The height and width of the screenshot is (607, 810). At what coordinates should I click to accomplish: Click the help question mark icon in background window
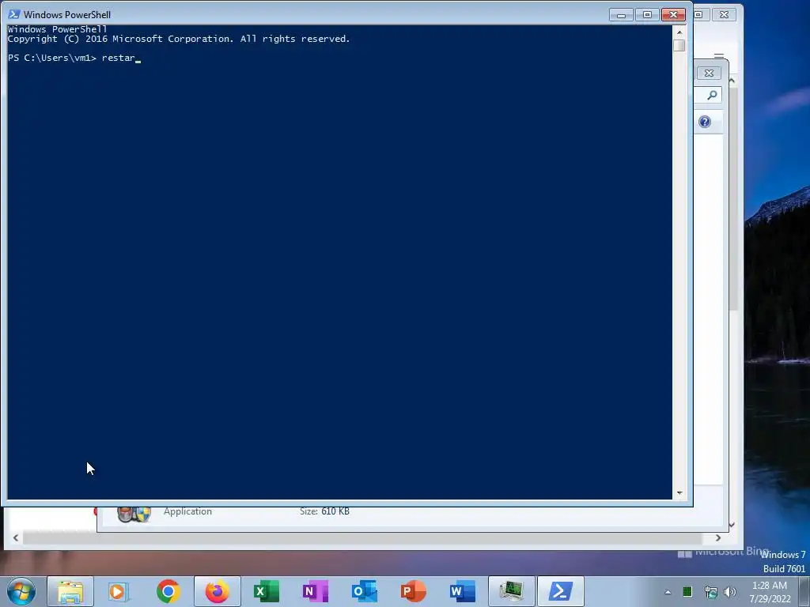pyautogui.click(x=705, y=122)
